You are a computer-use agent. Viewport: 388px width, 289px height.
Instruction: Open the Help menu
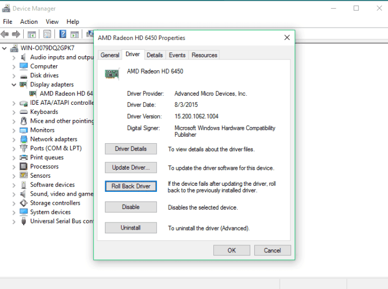73,22
